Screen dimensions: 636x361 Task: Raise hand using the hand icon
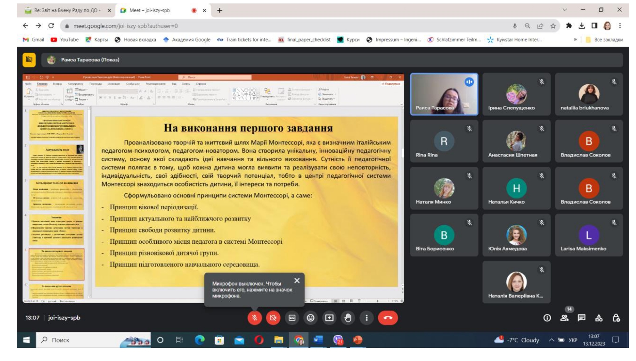click(x=348, y=318)
